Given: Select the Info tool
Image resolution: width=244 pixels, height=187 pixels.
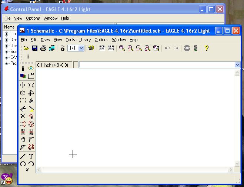Looking at the screenshot, I should coord(23,69).
